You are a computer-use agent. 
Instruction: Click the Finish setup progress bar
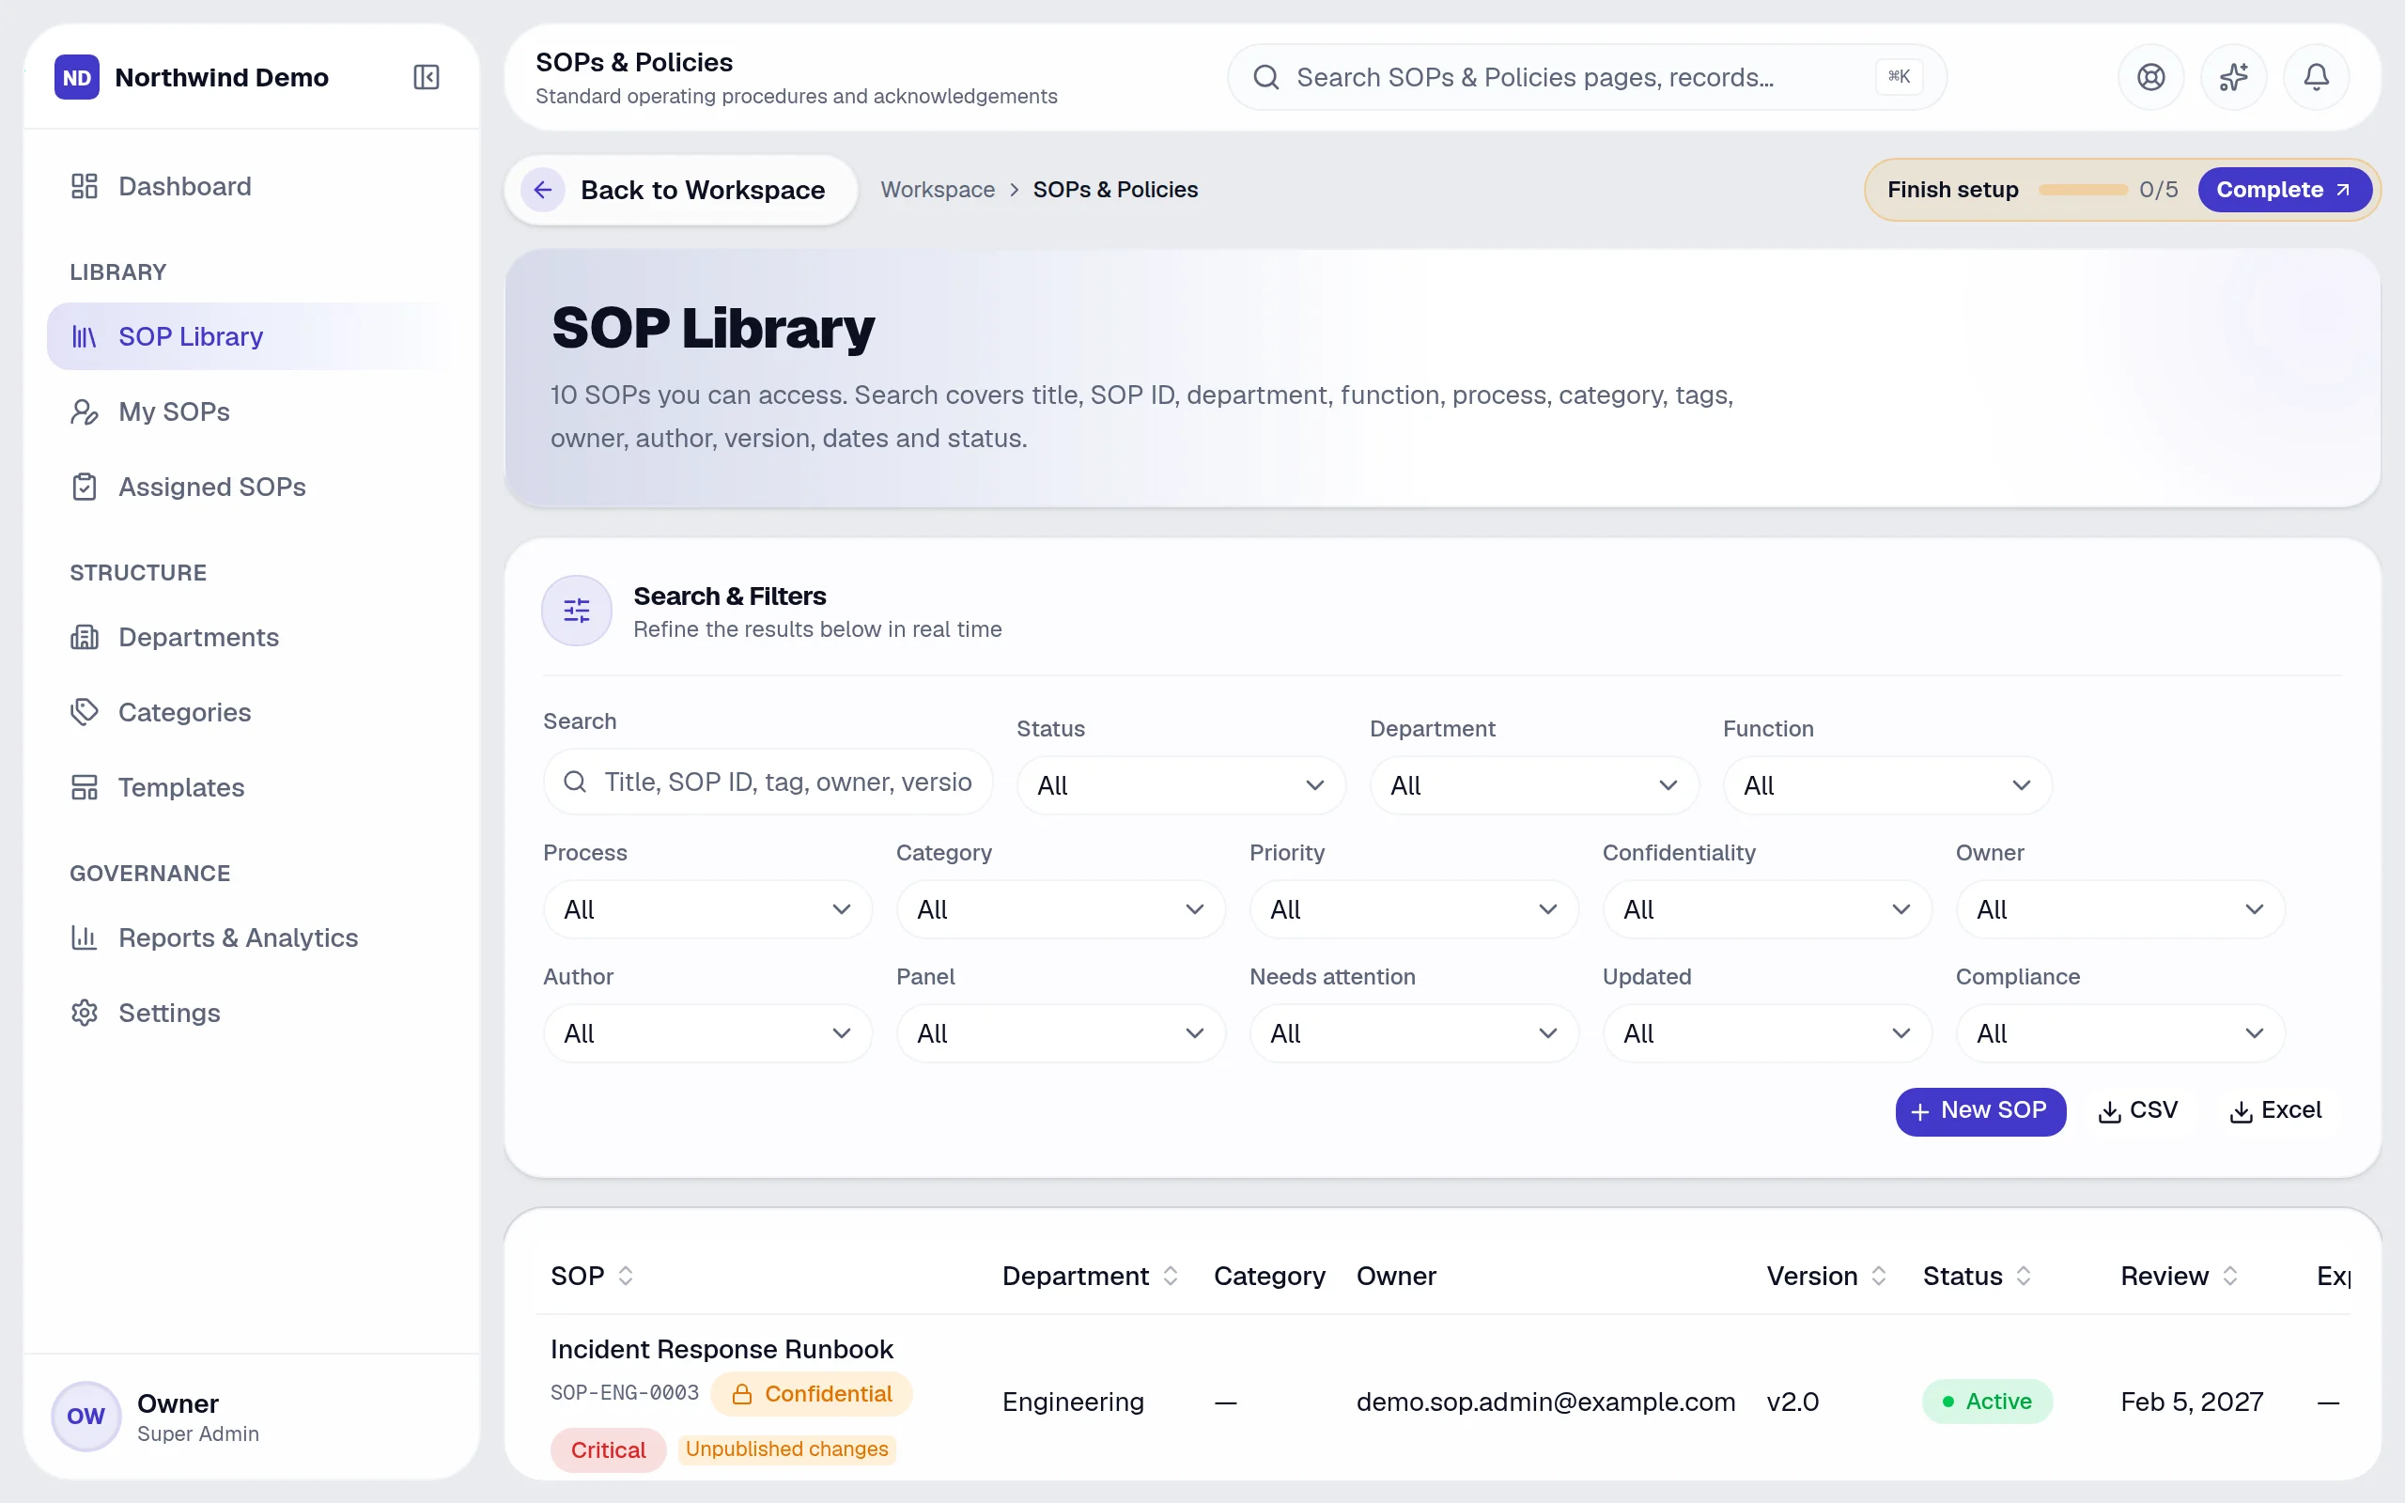(2082, 189)
